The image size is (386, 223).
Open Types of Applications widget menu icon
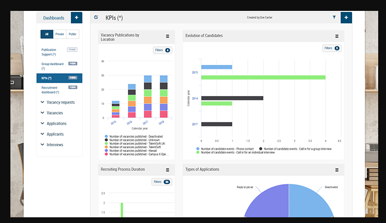click(x=337, y=170)
